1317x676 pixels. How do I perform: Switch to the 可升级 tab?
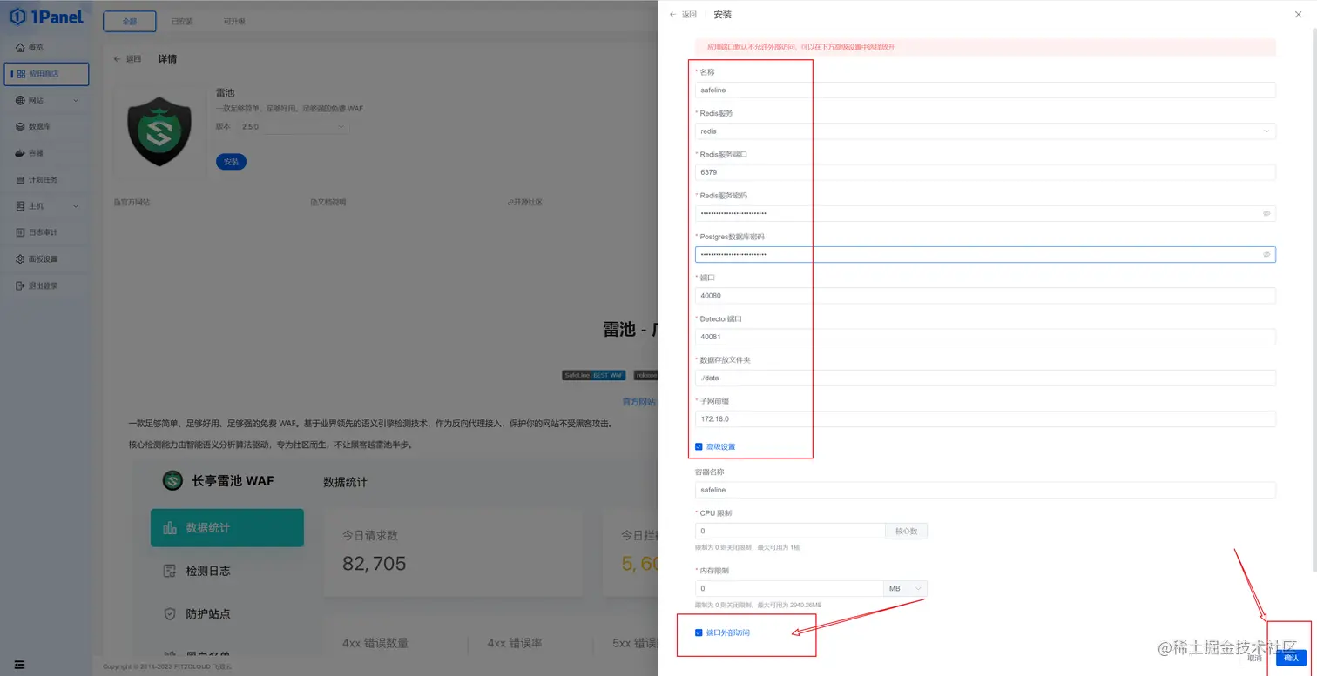coord(233,21)
